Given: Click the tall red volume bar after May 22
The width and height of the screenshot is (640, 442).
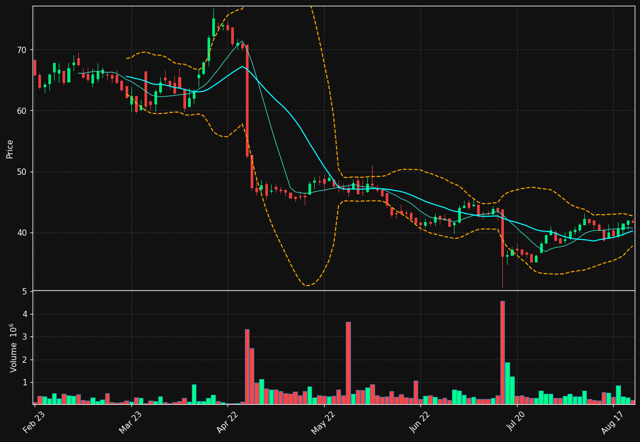Looking at the screenshot, I should (x=348, y=363).
